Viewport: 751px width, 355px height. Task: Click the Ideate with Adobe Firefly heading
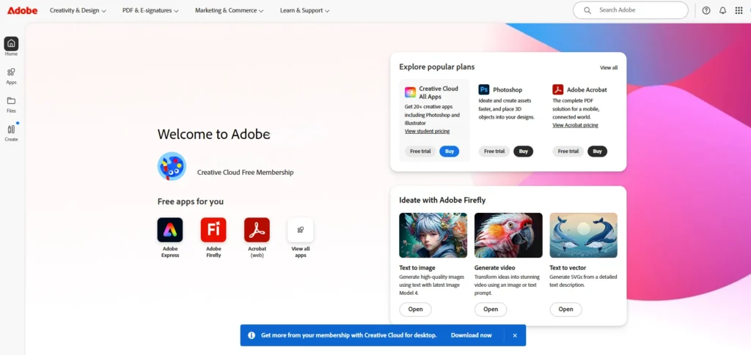point(442,201)
